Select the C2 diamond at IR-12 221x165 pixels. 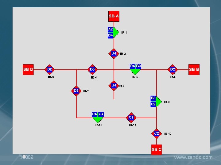[157, 134]
